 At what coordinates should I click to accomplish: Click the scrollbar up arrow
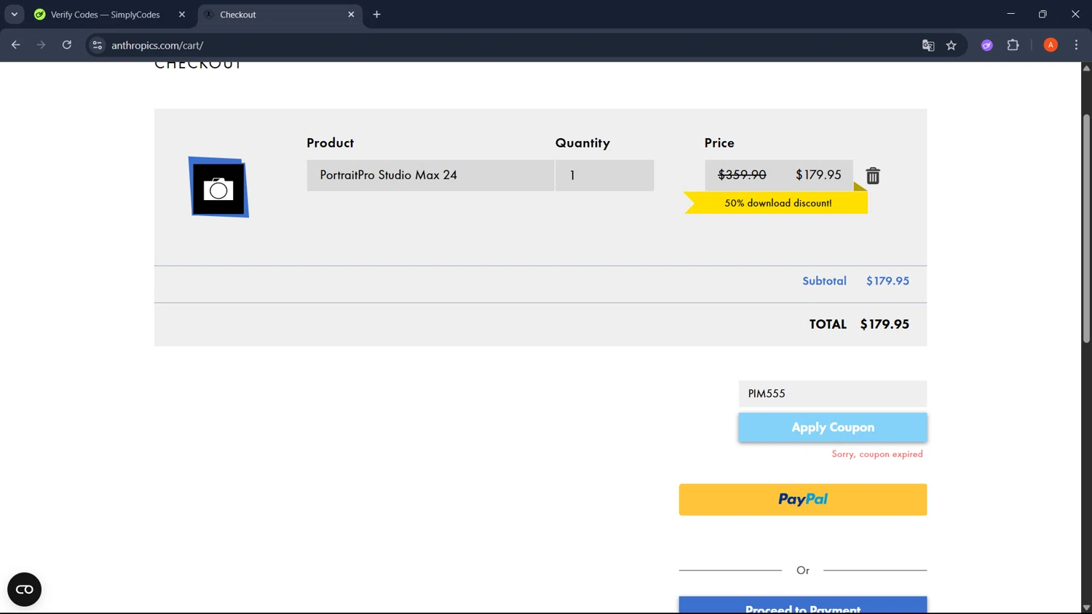pyautogui.click(x=1086, y=68)
